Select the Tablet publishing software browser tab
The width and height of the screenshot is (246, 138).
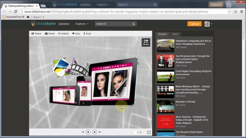(21, 6)
